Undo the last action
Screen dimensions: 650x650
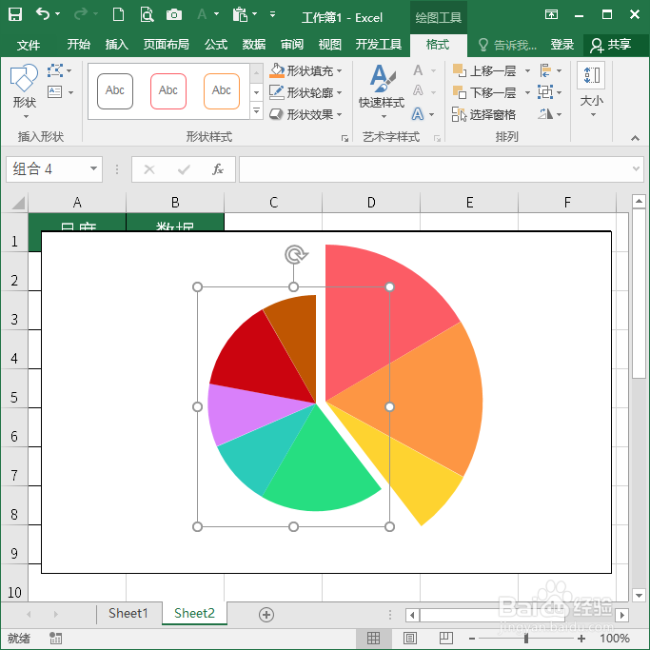[x=42, y=14]
